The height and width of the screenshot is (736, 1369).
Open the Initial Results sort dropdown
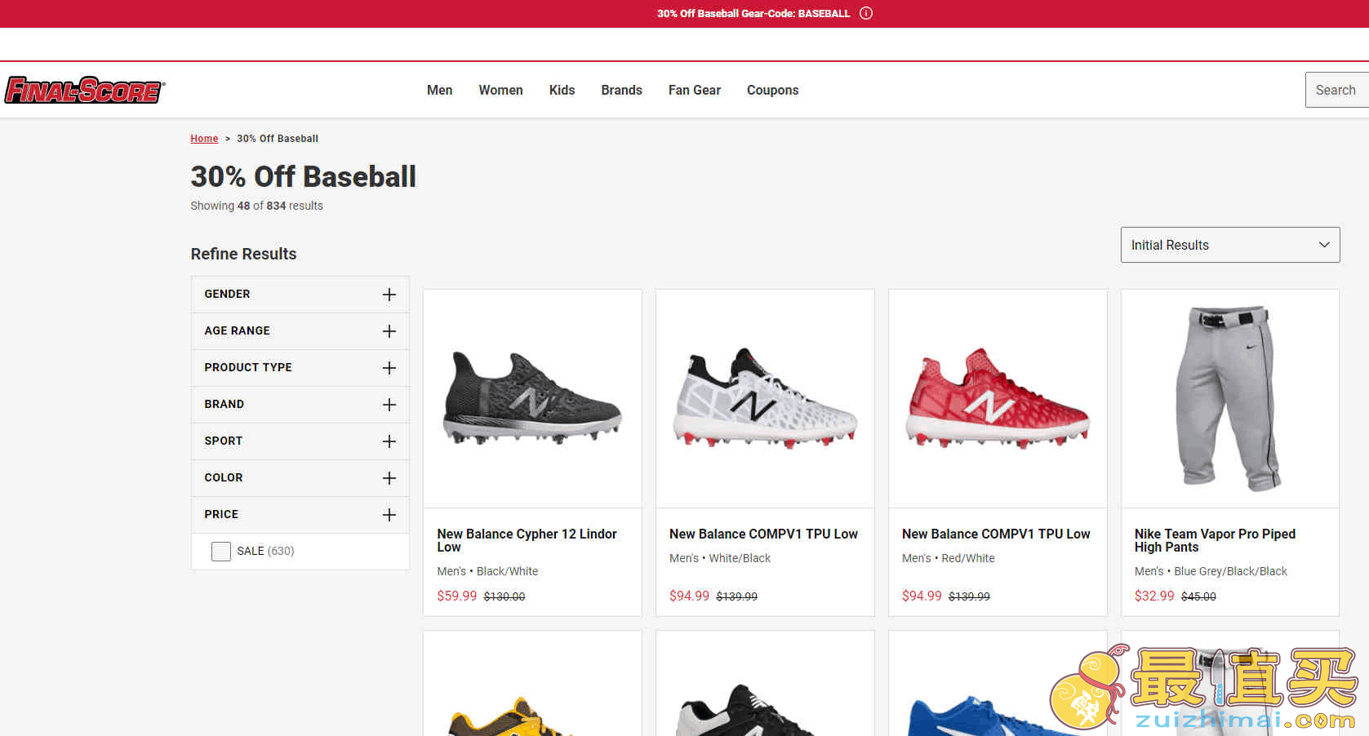[1230, 245]
